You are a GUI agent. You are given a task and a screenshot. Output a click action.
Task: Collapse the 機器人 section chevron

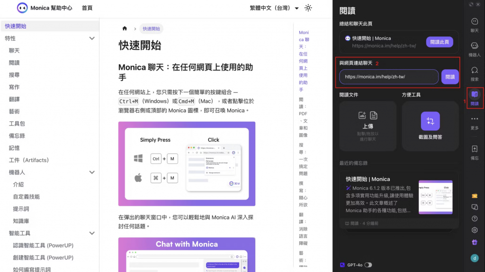[x=92, y=172]
